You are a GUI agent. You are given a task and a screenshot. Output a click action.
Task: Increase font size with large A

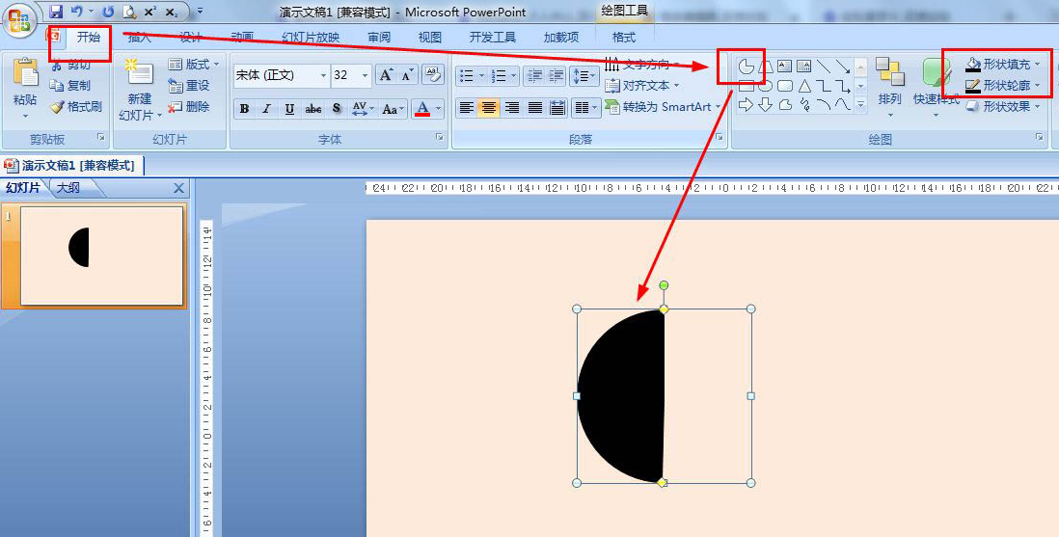(387, 75)
